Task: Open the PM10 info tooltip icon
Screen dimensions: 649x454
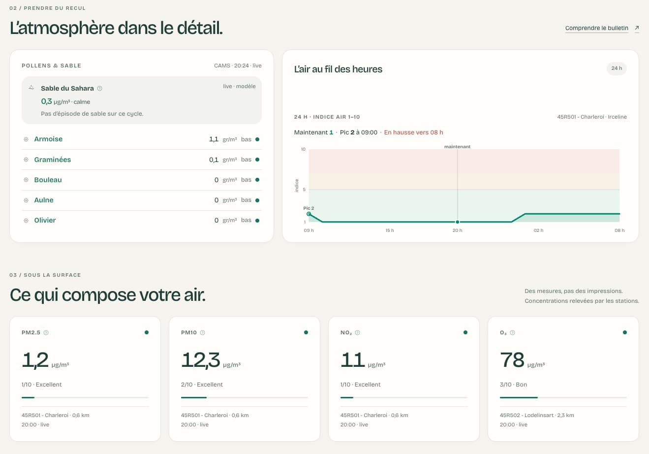Action: (x=203, y=333)
